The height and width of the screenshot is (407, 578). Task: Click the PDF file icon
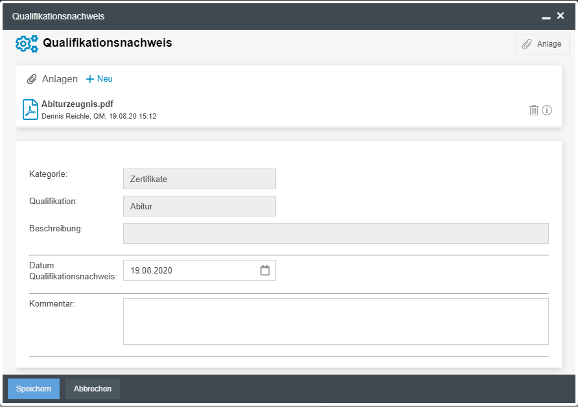point(30,110)
